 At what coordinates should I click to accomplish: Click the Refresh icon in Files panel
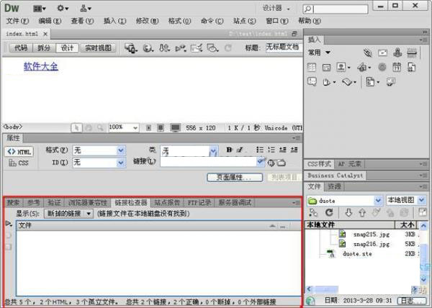(328, 213)
